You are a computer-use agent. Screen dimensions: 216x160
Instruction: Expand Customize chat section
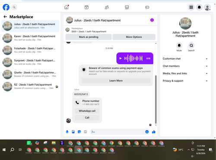click(185, 58)
